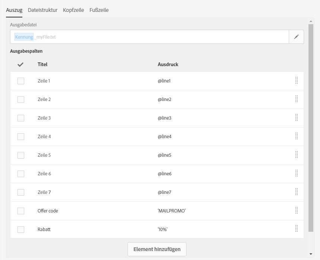
Task: Go to the Fußzeile tab
Action: point(99,10)
